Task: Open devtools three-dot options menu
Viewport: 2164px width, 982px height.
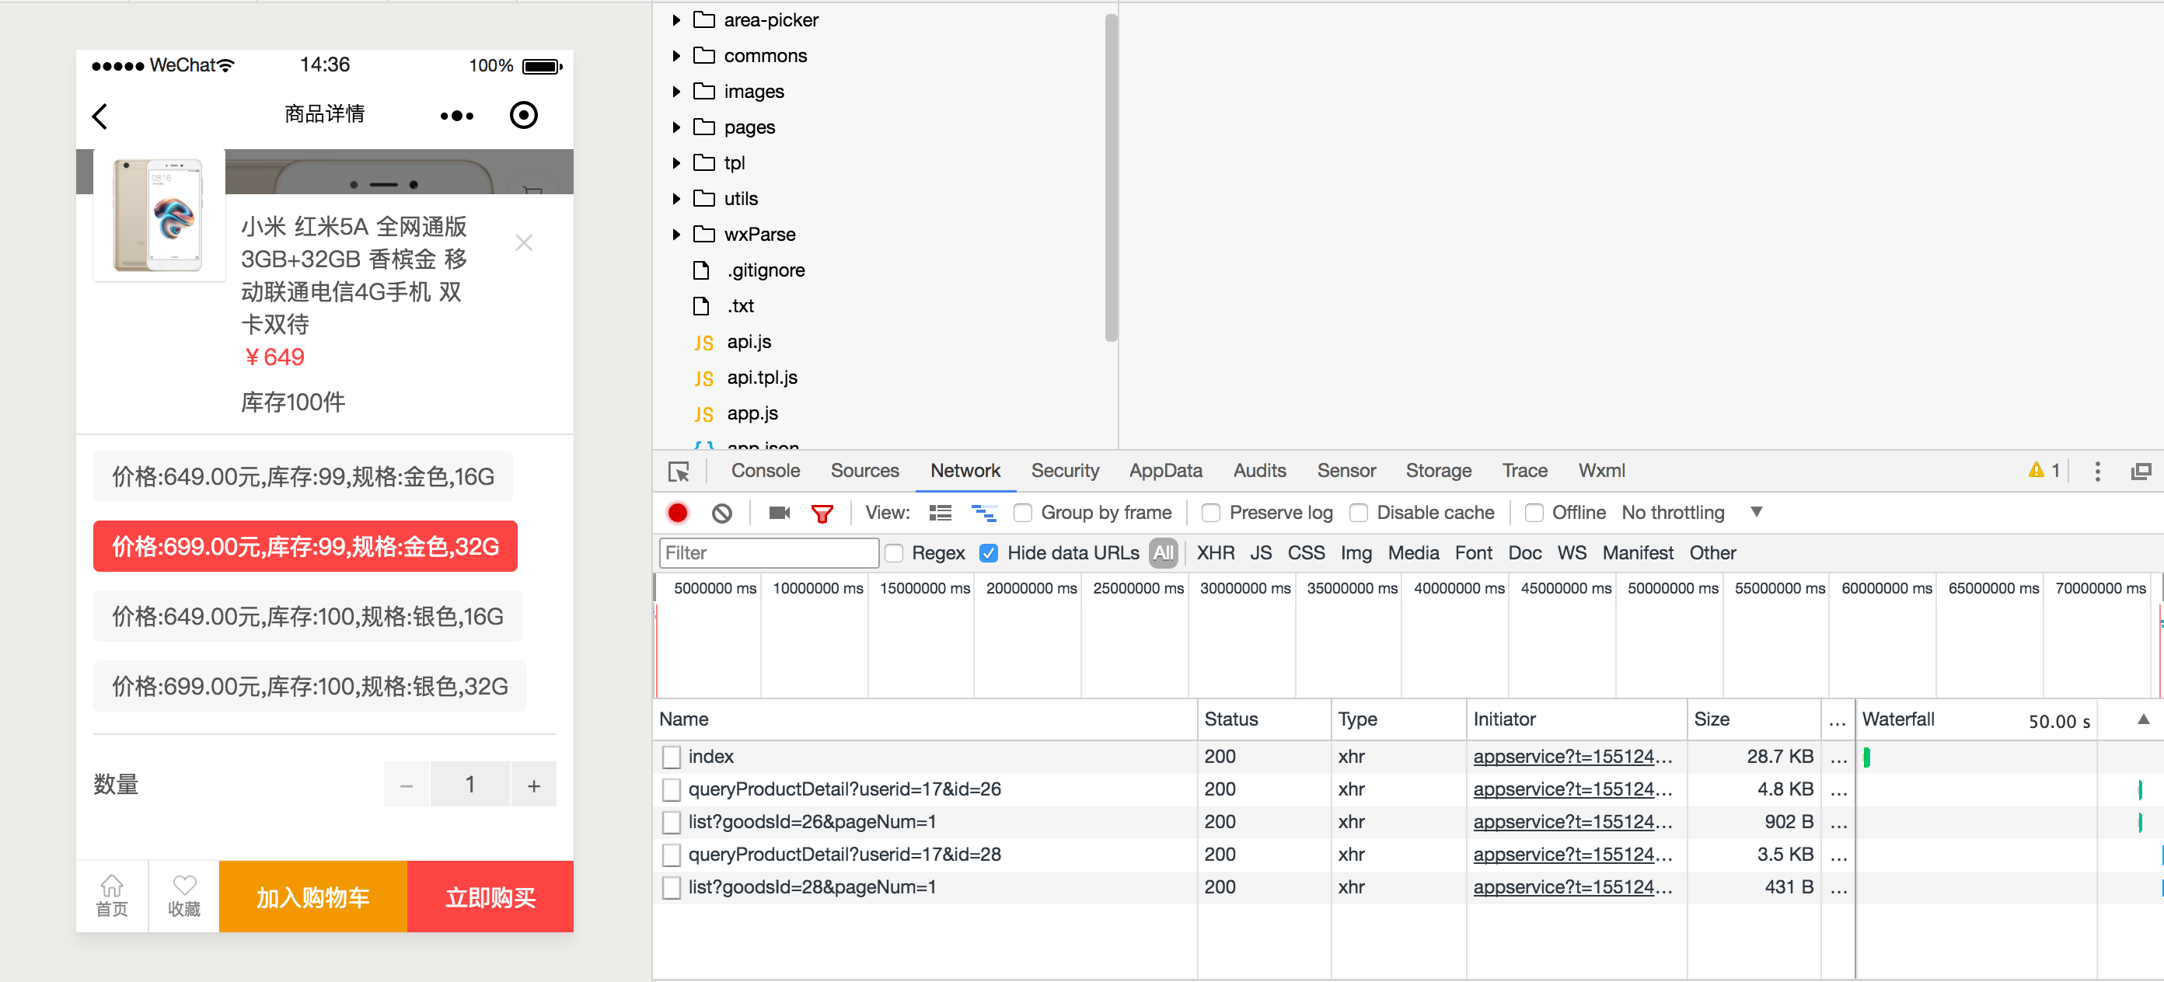Action: [x=2097, y=471]
